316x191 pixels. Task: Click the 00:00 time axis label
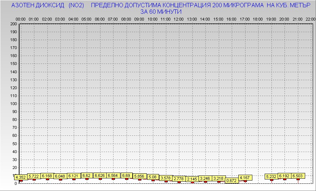tap(21, 19)
